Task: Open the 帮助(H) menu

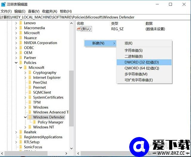Action: coord(66,11)
